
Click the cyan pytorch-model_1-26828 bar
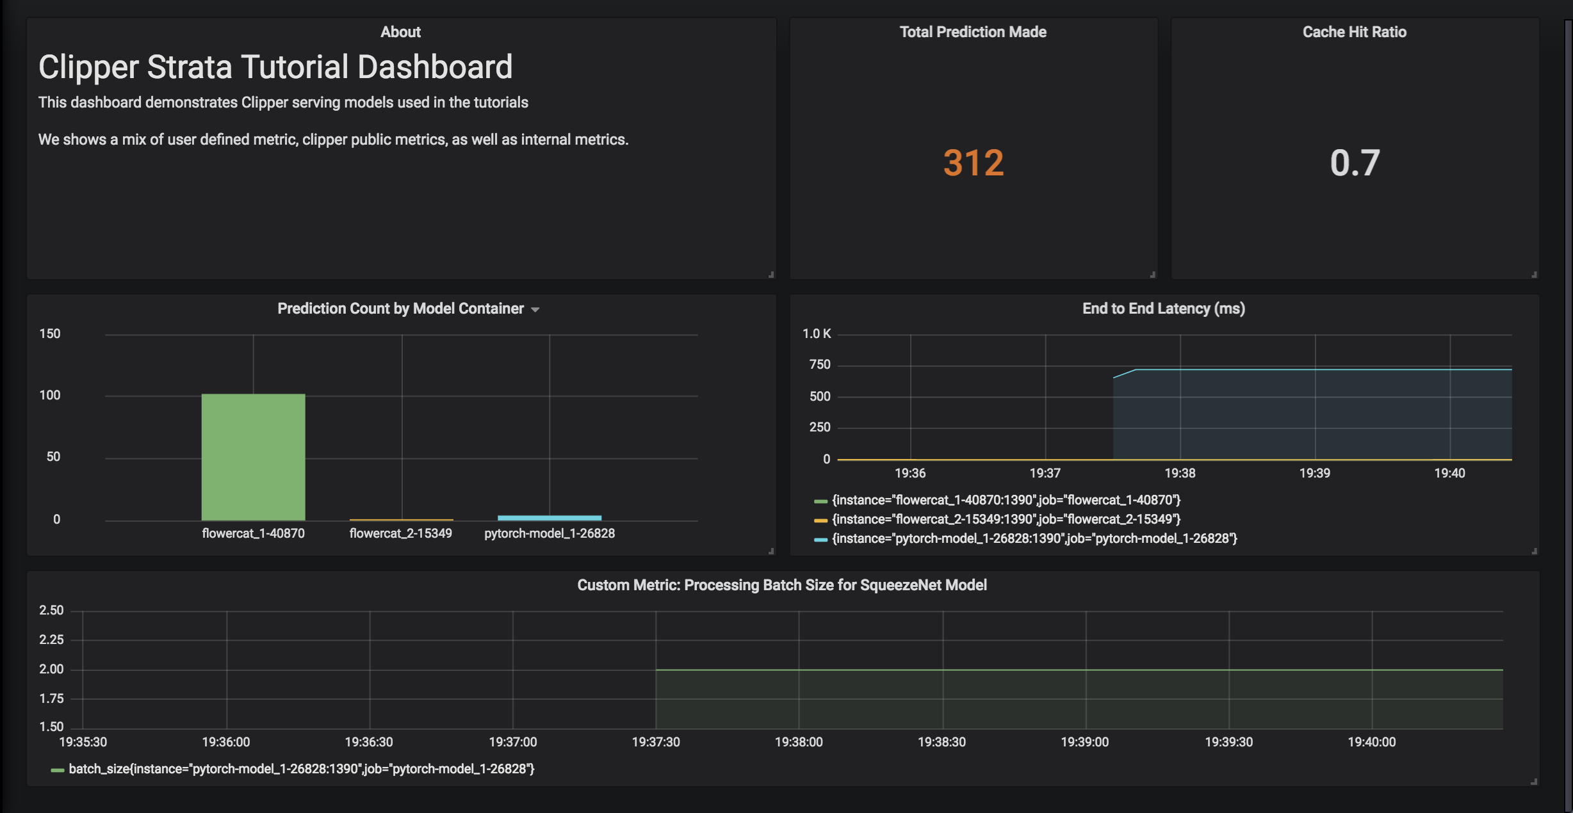pyautogui.click(x=549, y=517)
